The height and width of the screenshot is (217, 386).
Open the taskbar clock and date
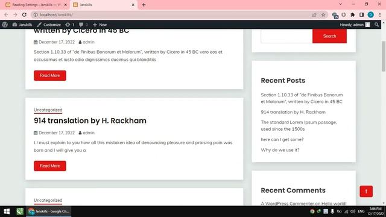click(x=375, y=212)
